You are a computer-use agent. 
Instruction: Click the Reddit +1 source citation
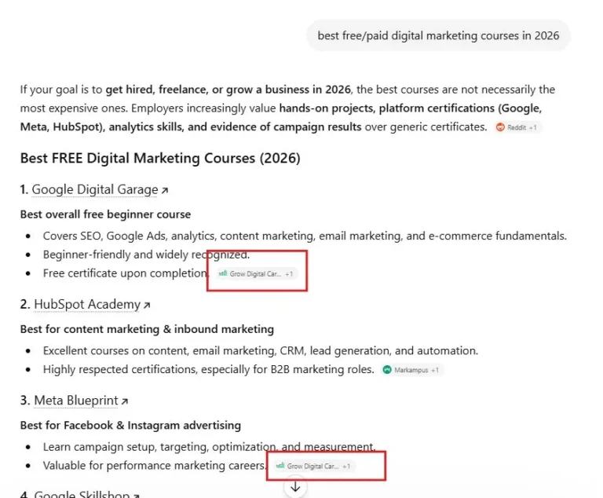point(517,127)
